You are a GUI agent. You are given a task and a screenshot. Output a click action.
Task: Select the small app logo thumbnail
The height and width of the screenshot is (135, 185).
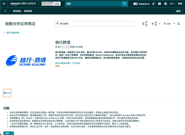pos(7,93)
